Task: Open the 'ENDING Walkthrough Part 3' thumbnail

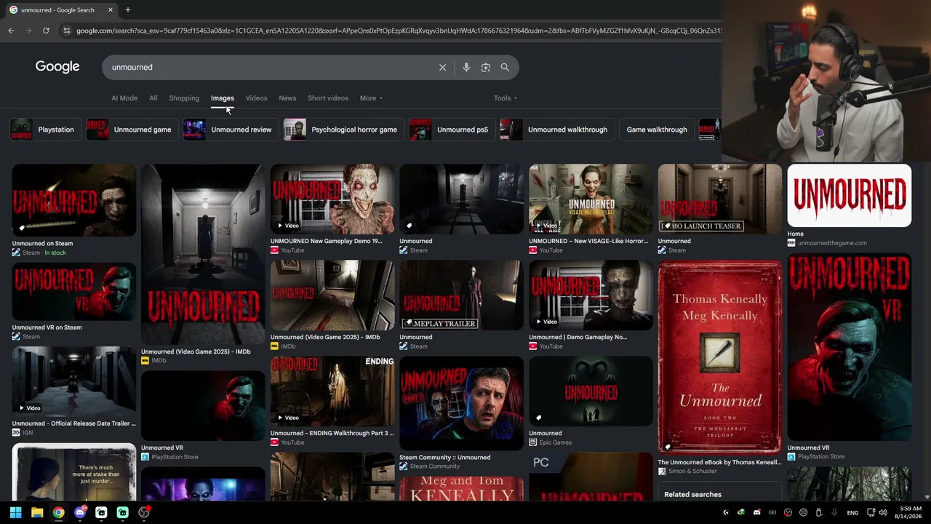Action: pos(332,391)
